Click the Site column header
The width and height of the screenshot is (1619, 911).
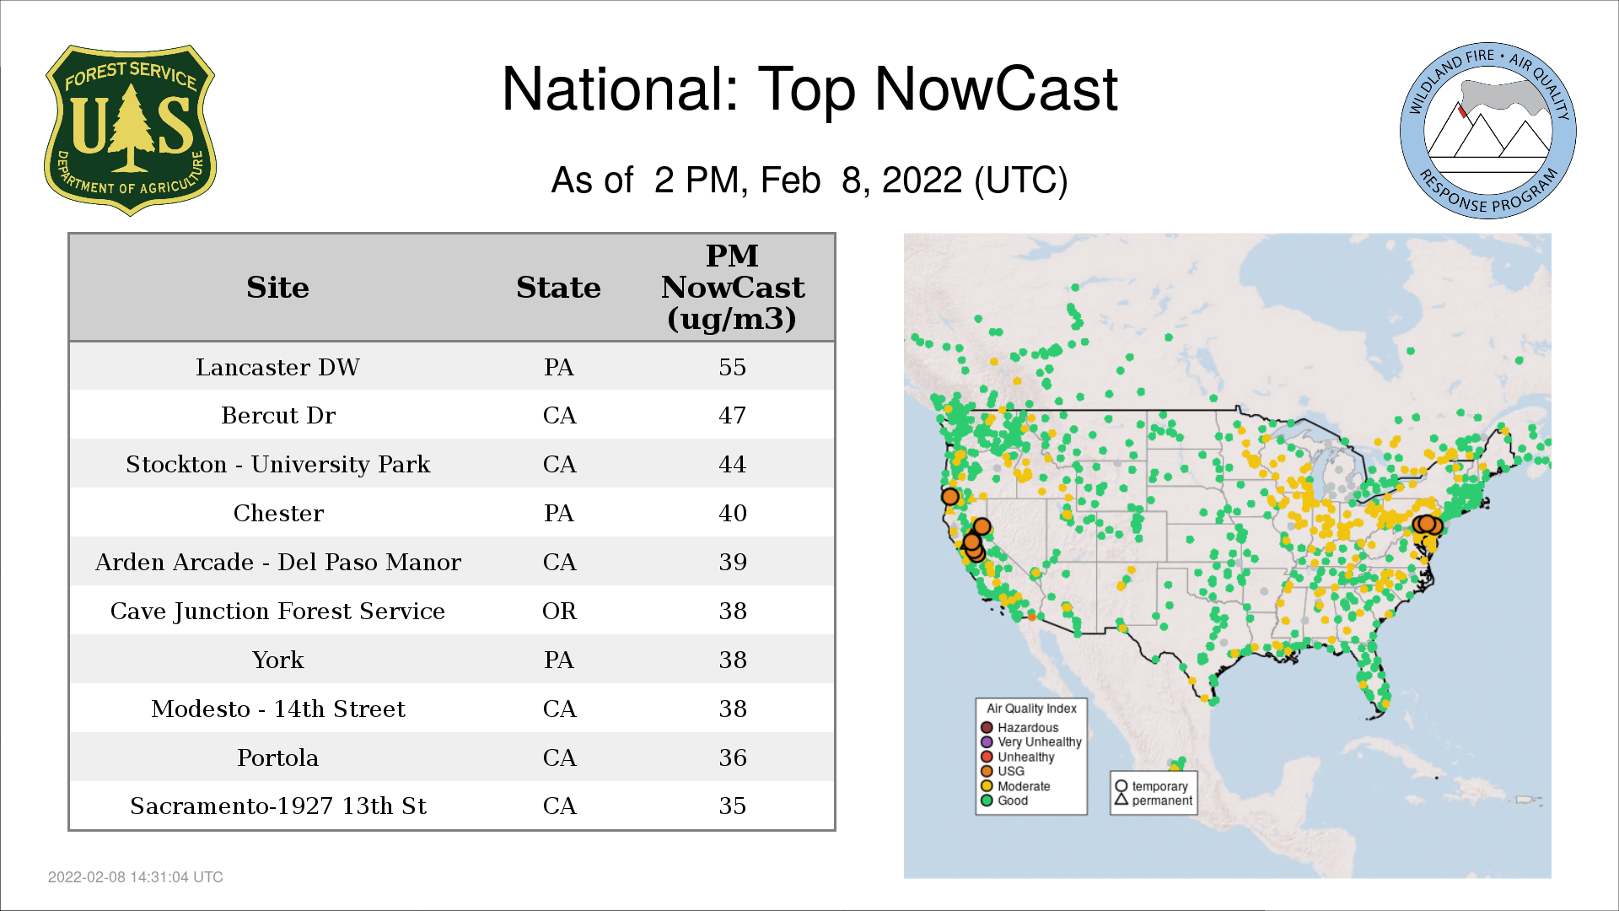(x=277, y=288)
